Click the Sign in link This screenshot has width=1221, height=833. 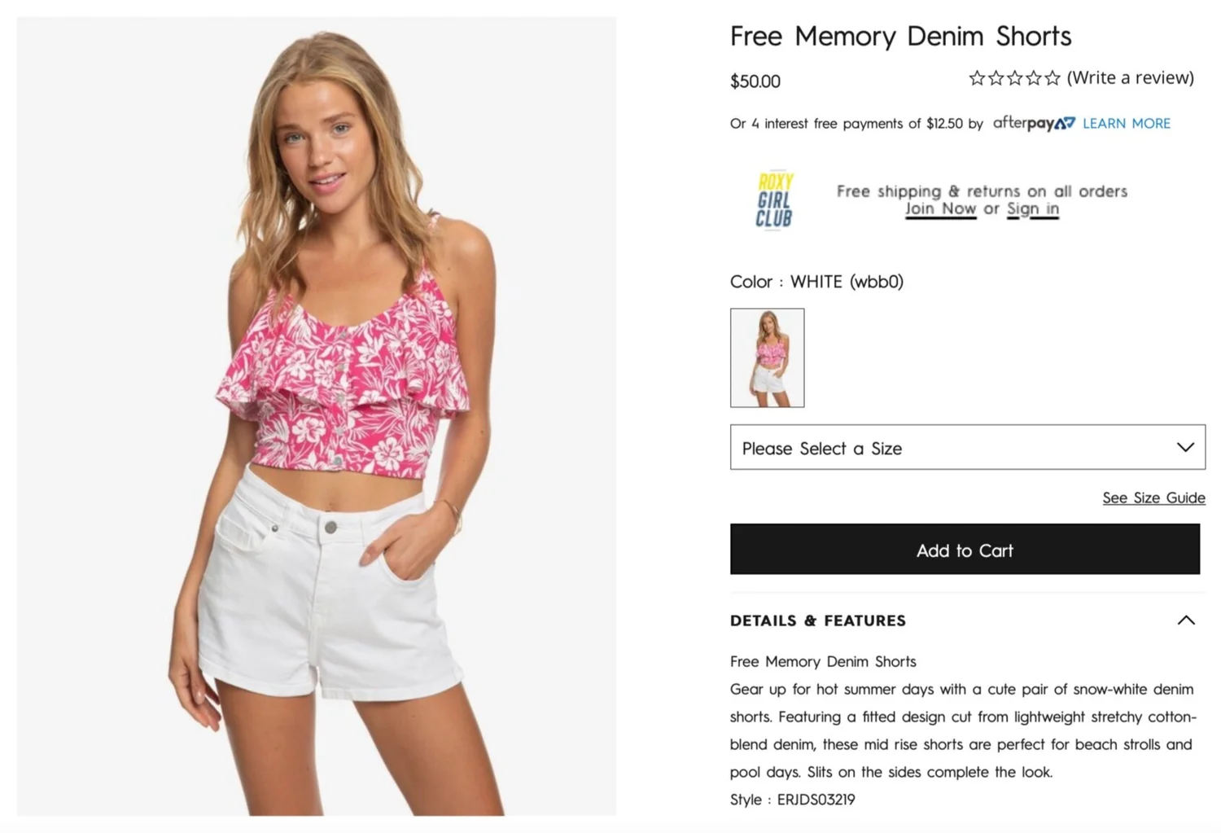click(1033, 208)
